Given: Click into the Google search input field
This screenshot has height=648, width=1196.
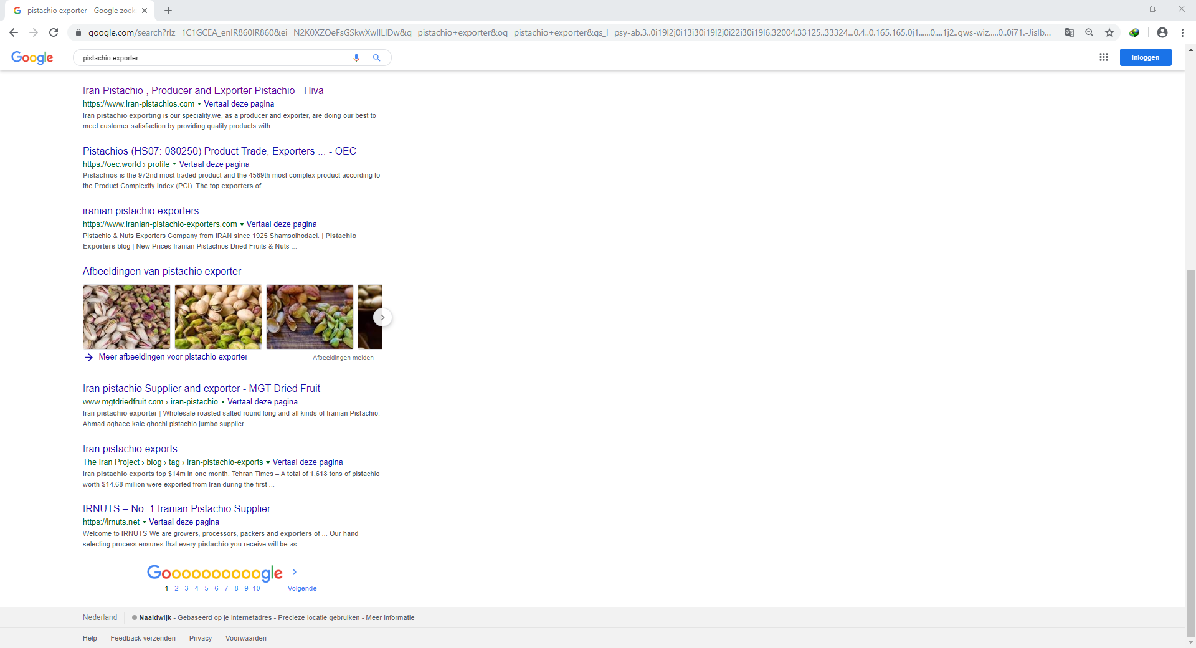Looking at the screenshot, I should [x=212, y=58].
